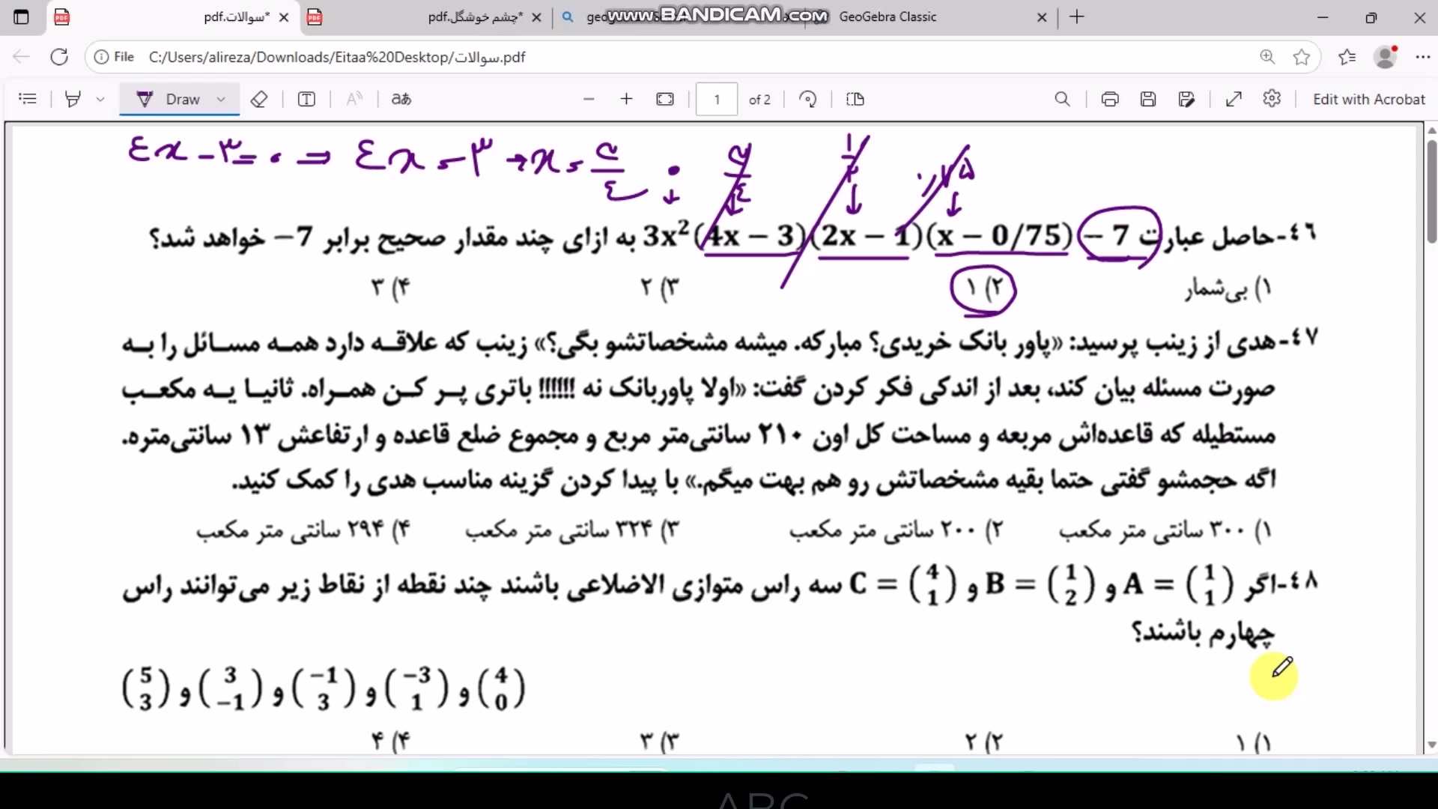Open the table of contents sidebar icon
Screen dimensions: 1438x809
28,99
